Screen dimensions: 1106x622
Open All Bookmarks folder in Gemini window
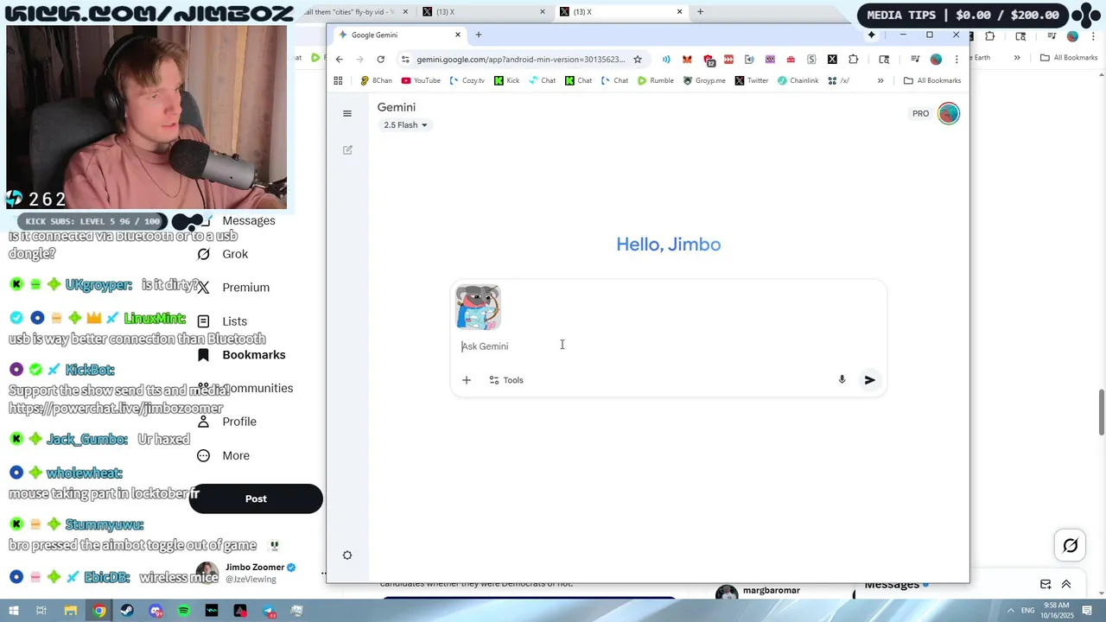[x=931, y=81]
